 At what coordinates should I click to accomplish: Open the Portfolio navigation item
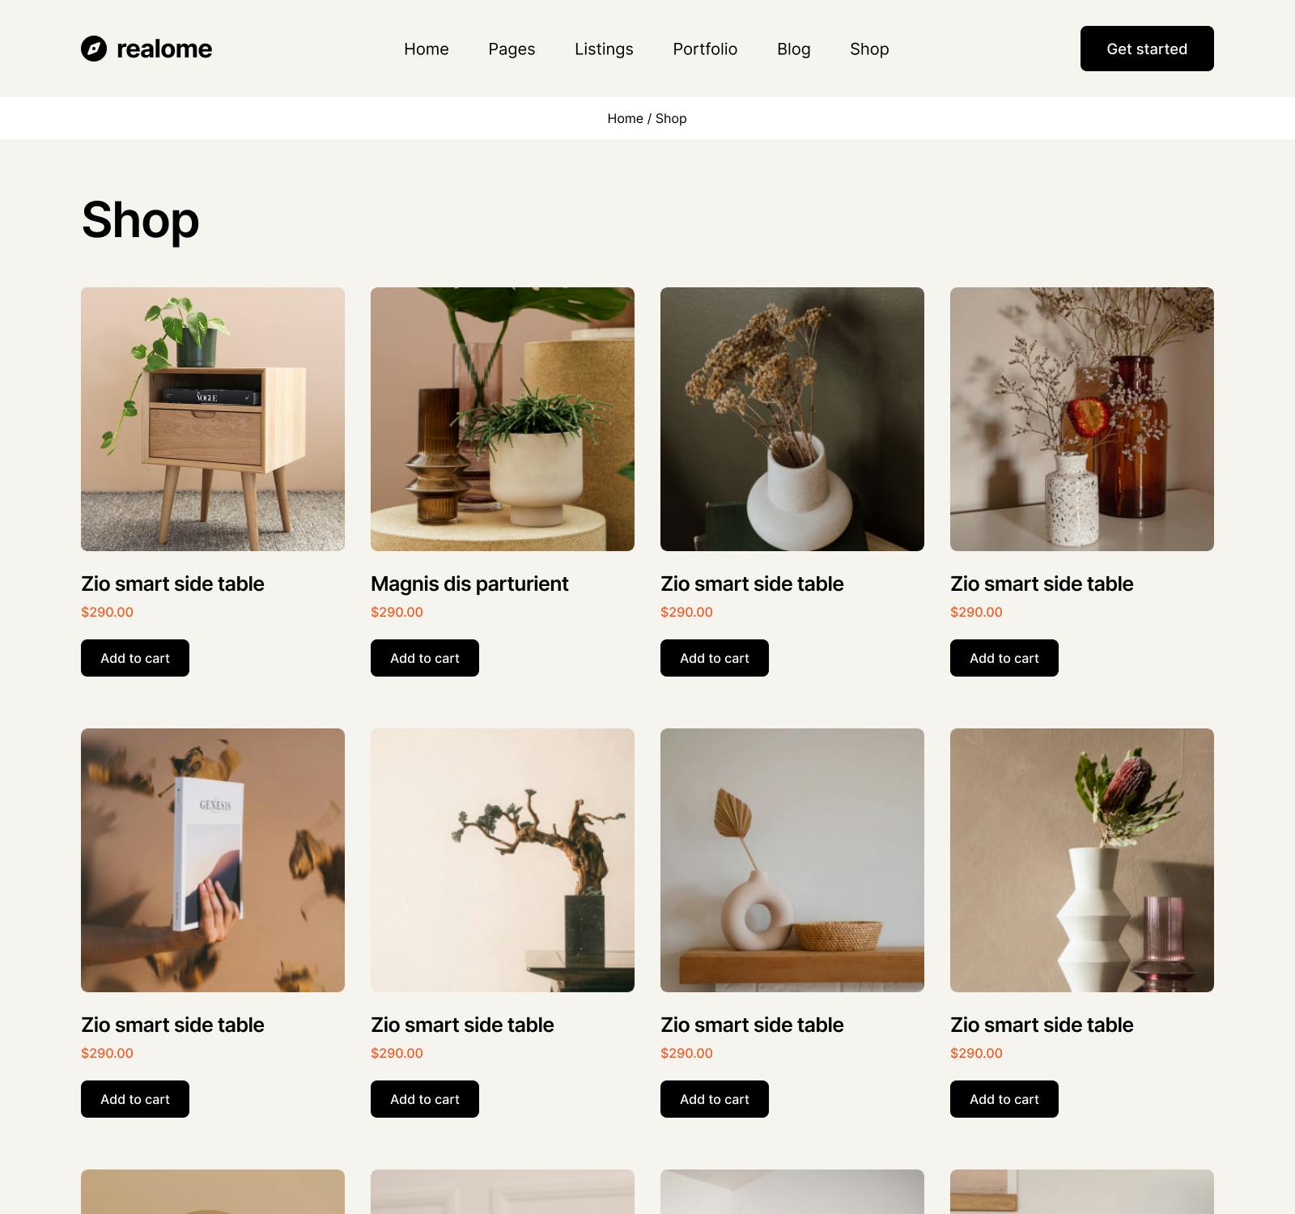pos(705,49)
